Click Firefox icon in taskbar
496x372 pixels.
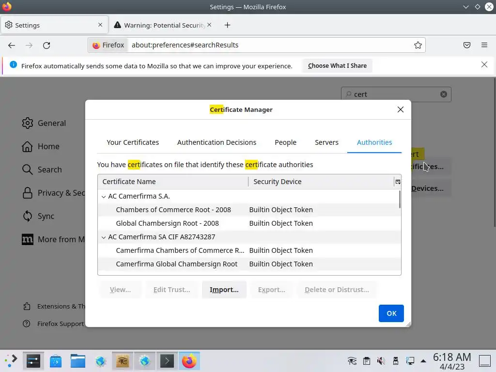point(189,360)
